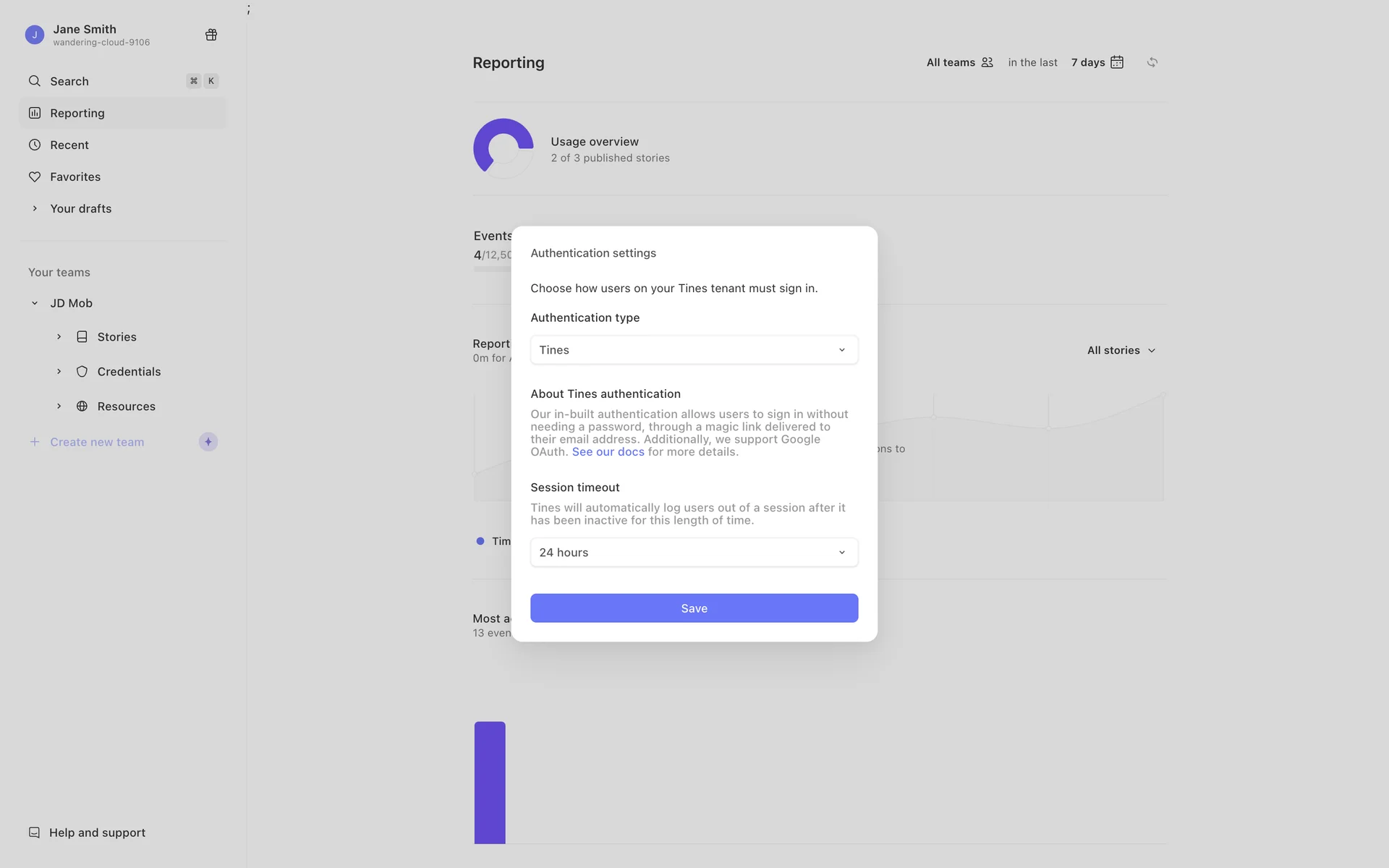Open the Authentication type dropdown
This screenshot has height=868, width=1389.
[694, 350]
